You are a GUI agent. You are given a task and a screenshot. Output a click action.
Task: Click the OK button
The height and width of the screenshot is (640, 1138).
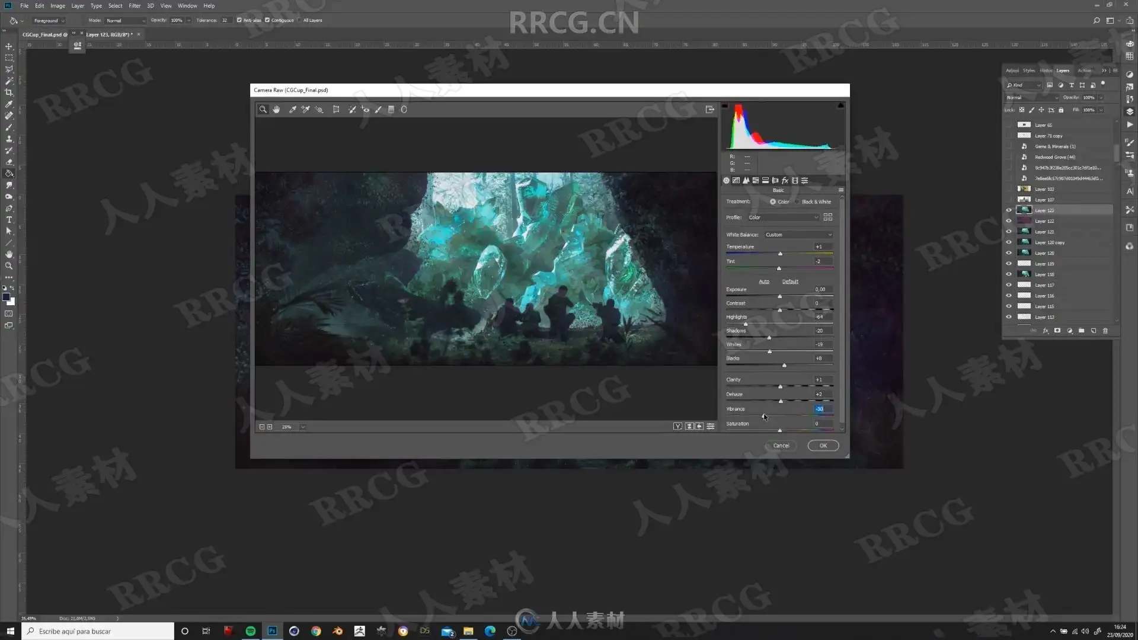pyautogui.click(x=823, y=446)
